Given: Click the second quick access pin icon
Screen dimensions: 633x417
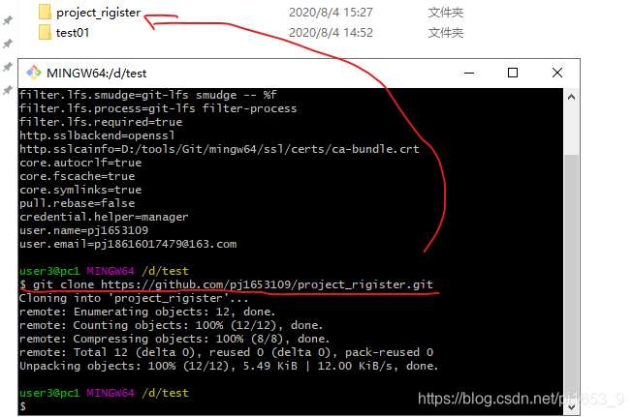Looking at the screenshot, I should point(8,44).
